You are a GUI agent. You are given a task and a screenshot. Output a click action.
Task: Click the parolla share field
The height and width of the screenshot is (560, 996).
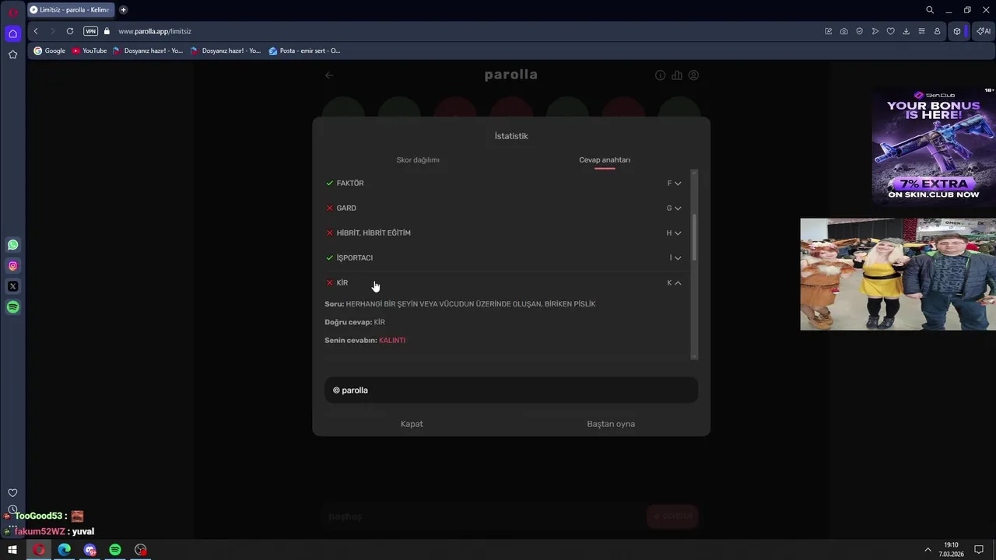(x=511, y=390)
